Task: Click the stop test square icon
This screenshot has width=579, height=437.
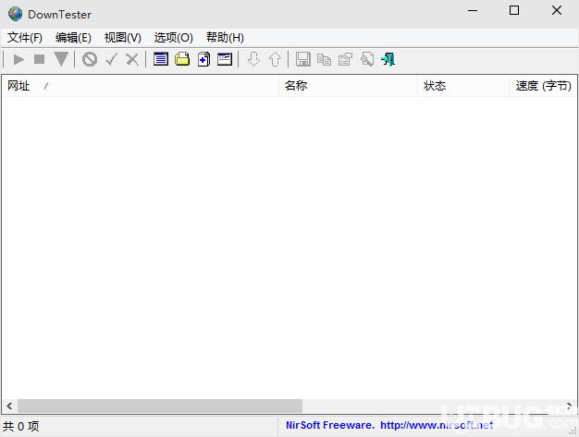Action: [39, 59]
